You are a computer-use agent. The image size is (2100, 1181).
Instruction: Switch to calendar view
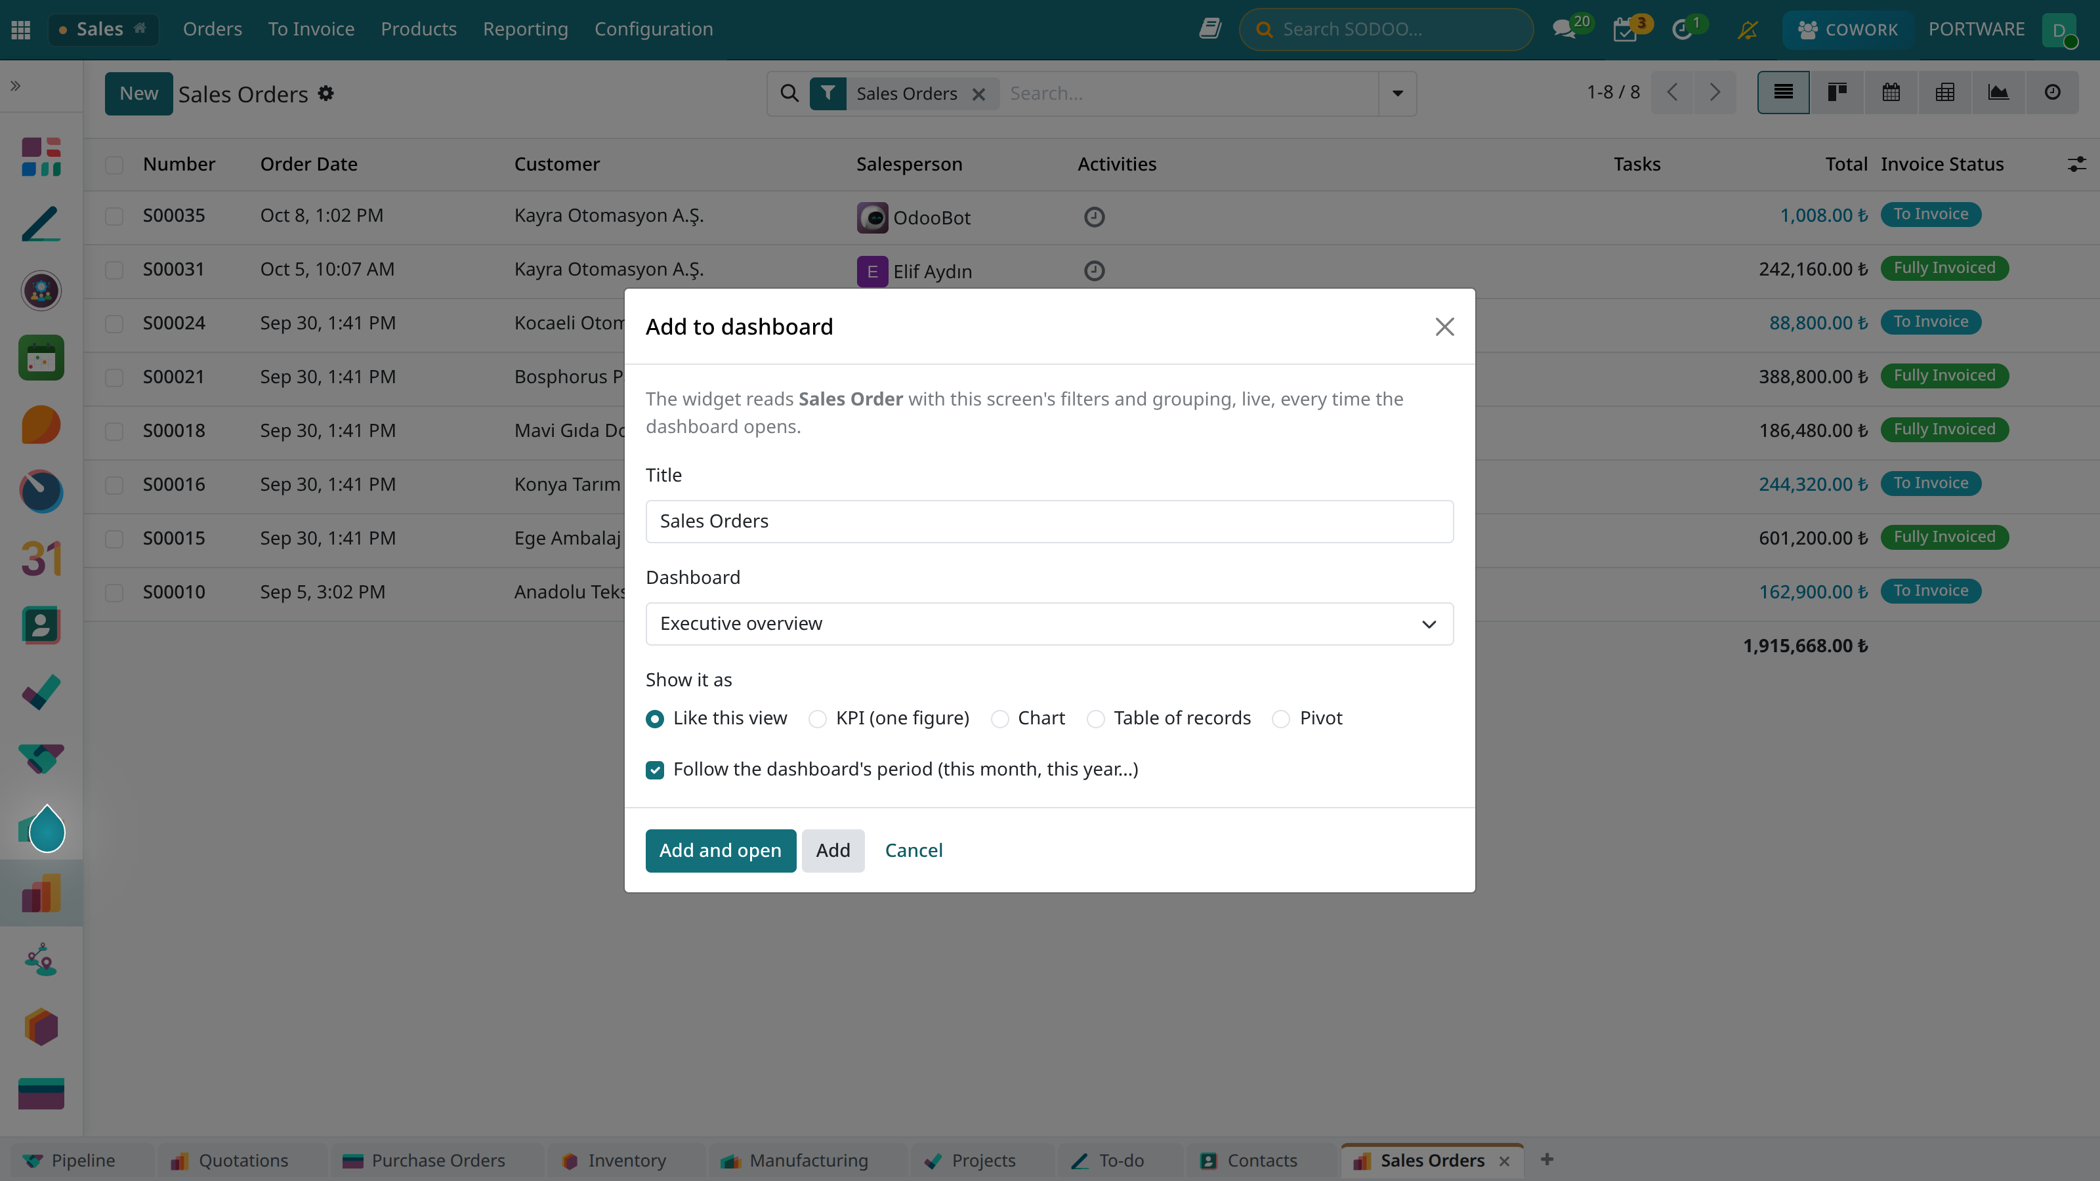tap(1891, 93)
